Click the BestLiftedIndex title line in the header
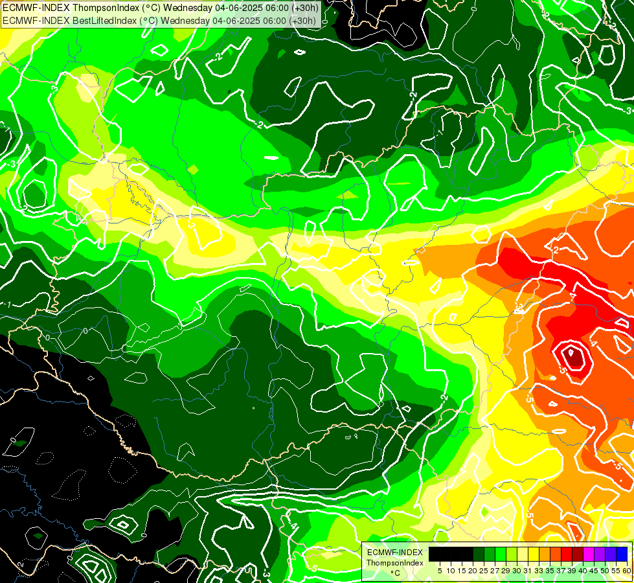Viewport: 634px width, 583px height. (159, 21)
